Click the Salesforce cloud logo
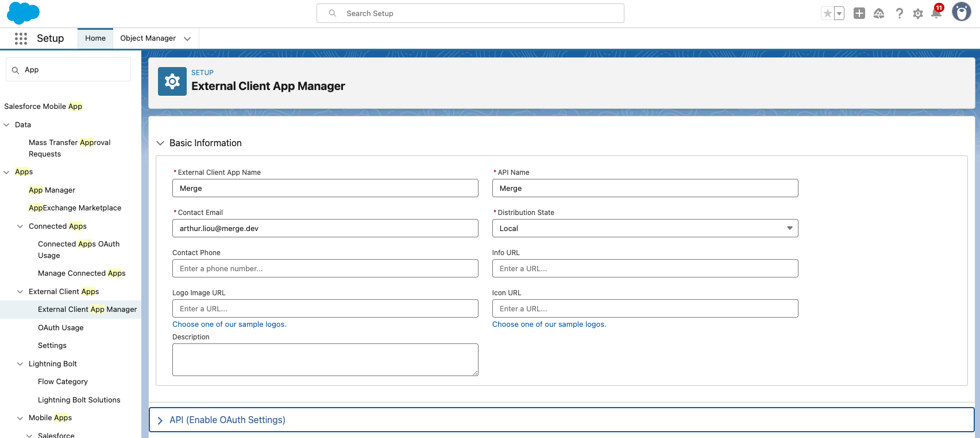This screenshot has width=980, height=438. [x=23, y=13]
